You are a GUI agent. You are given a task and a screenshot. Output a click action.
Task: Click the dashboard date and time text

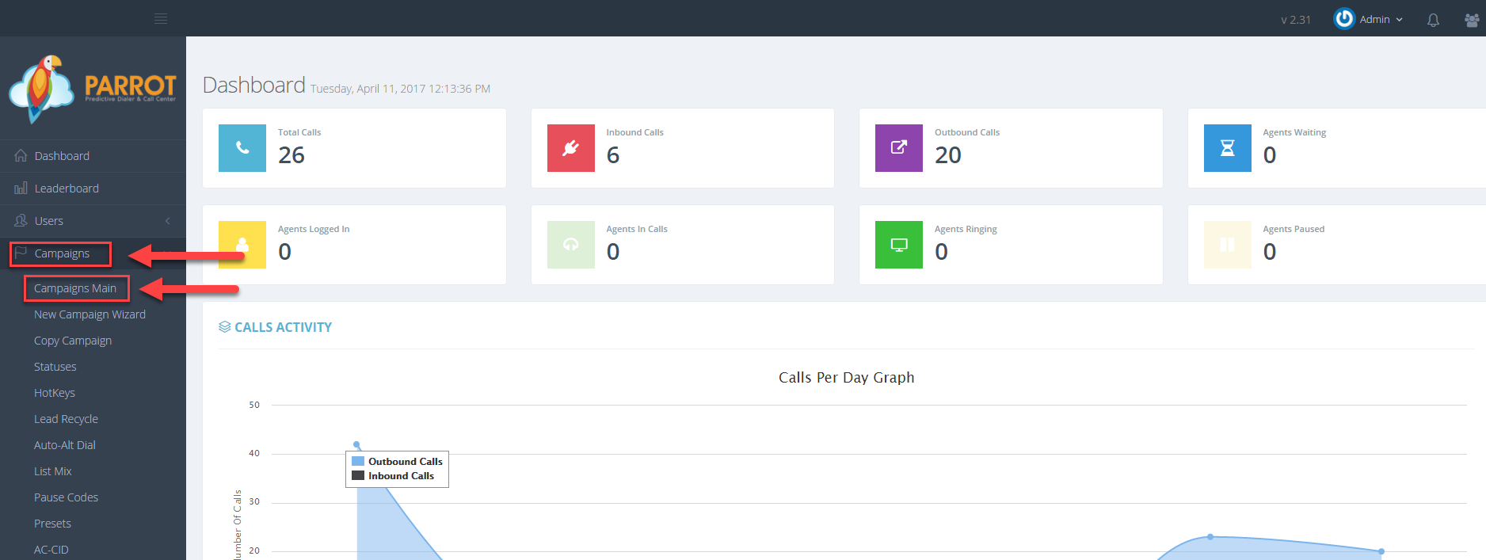[400, 89]
